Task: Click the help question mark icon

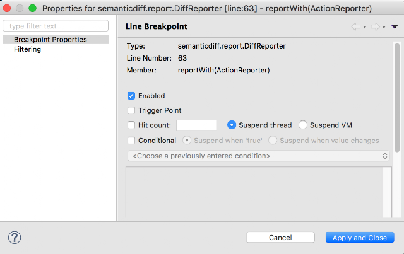Action: click(x=15, y=238)
